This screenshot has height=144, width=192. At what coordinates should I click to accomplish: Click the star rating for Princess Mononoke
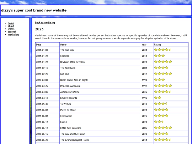click(163, 86)
